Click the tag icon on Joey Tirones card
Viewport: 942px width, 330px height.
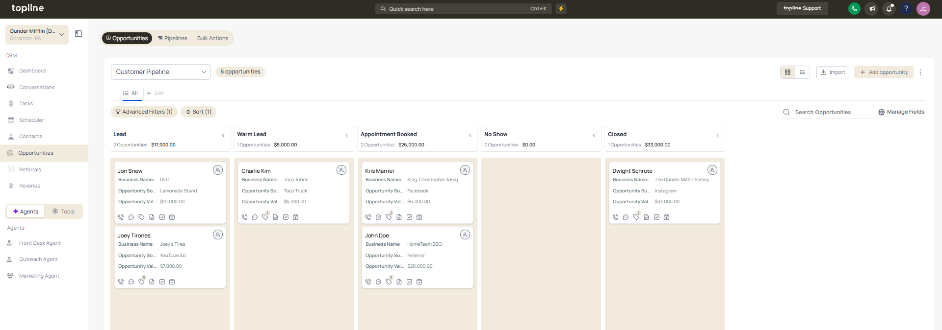pyautogui.click(x=141, y=282)
